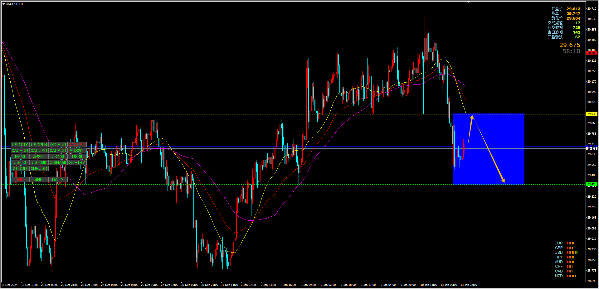599x289 pixels.
Task: Click the 30.710 price scale label
Action: coord(592,9)
